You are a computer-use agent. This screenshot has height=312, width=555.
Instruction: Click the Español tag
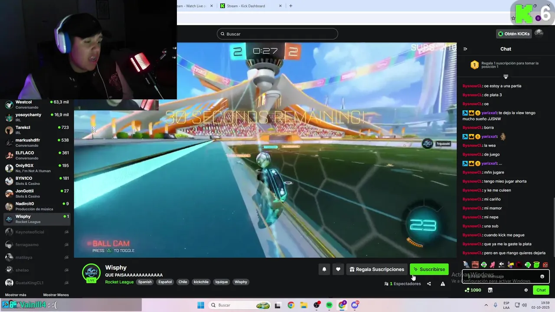(x=165, y=282)
